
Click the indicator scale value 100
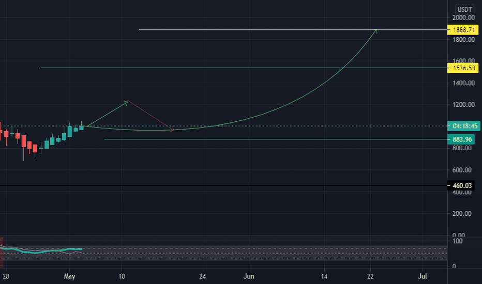[457, 241]
